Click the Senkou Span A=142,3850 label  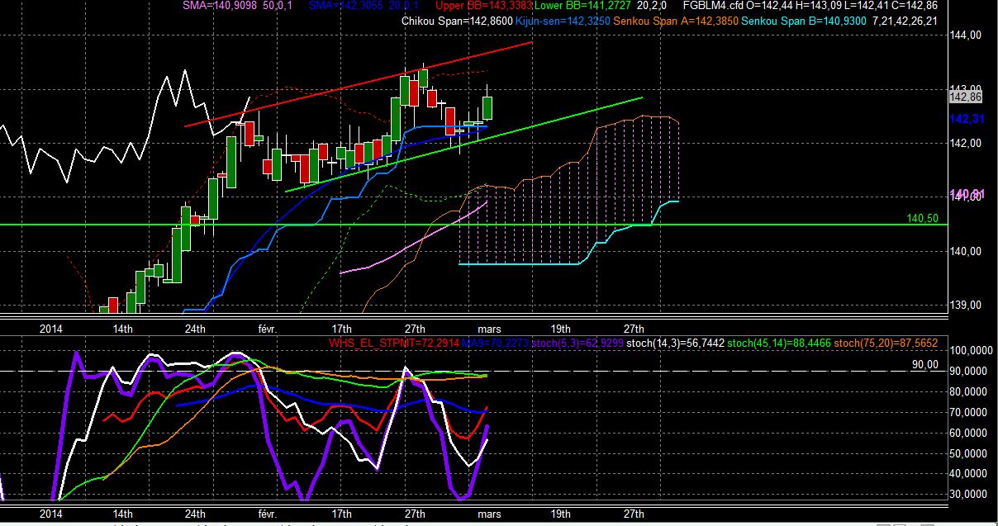click(x=675, y=21)
